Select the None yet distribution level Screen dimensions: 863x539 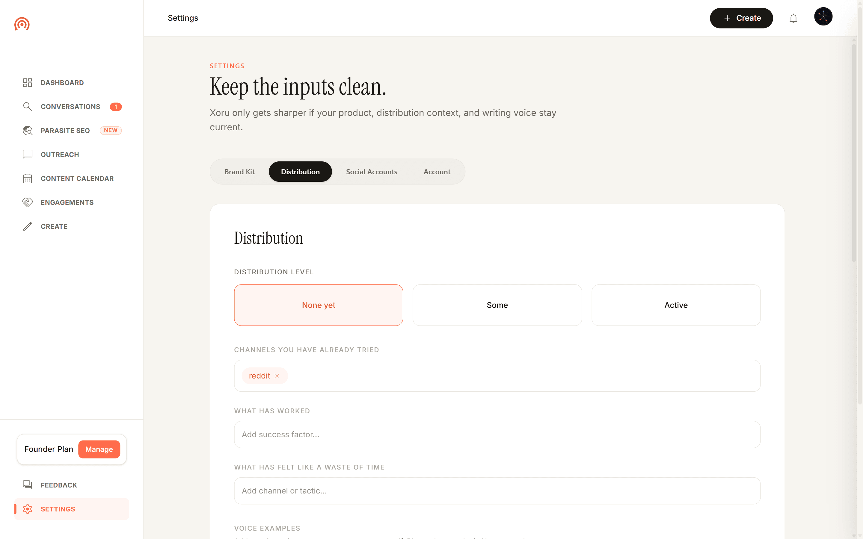(x=319, y=305)
